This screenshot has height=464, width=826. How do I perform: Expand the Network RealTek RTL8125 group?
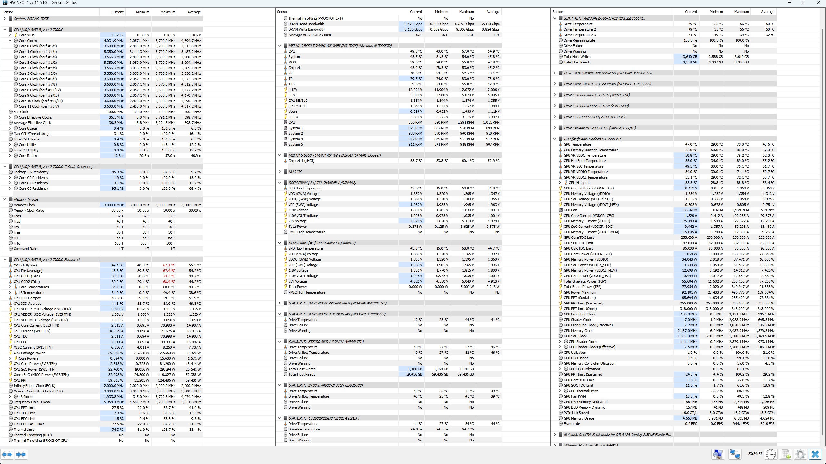[555, 435]
